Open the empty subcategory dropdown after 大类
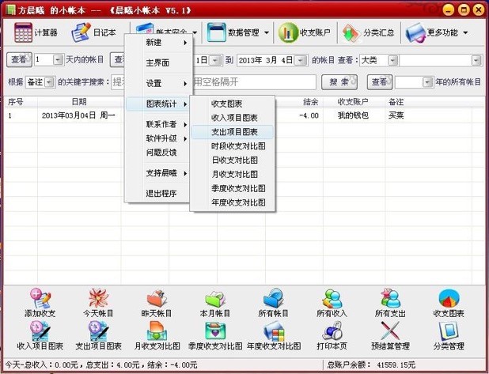The height and width of the screenshot is (374, 489). [476, 60]
